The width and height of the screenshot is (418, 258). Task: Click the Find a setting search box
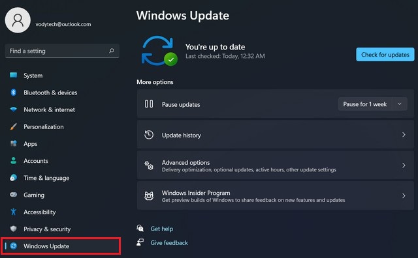tap(62, 51)
